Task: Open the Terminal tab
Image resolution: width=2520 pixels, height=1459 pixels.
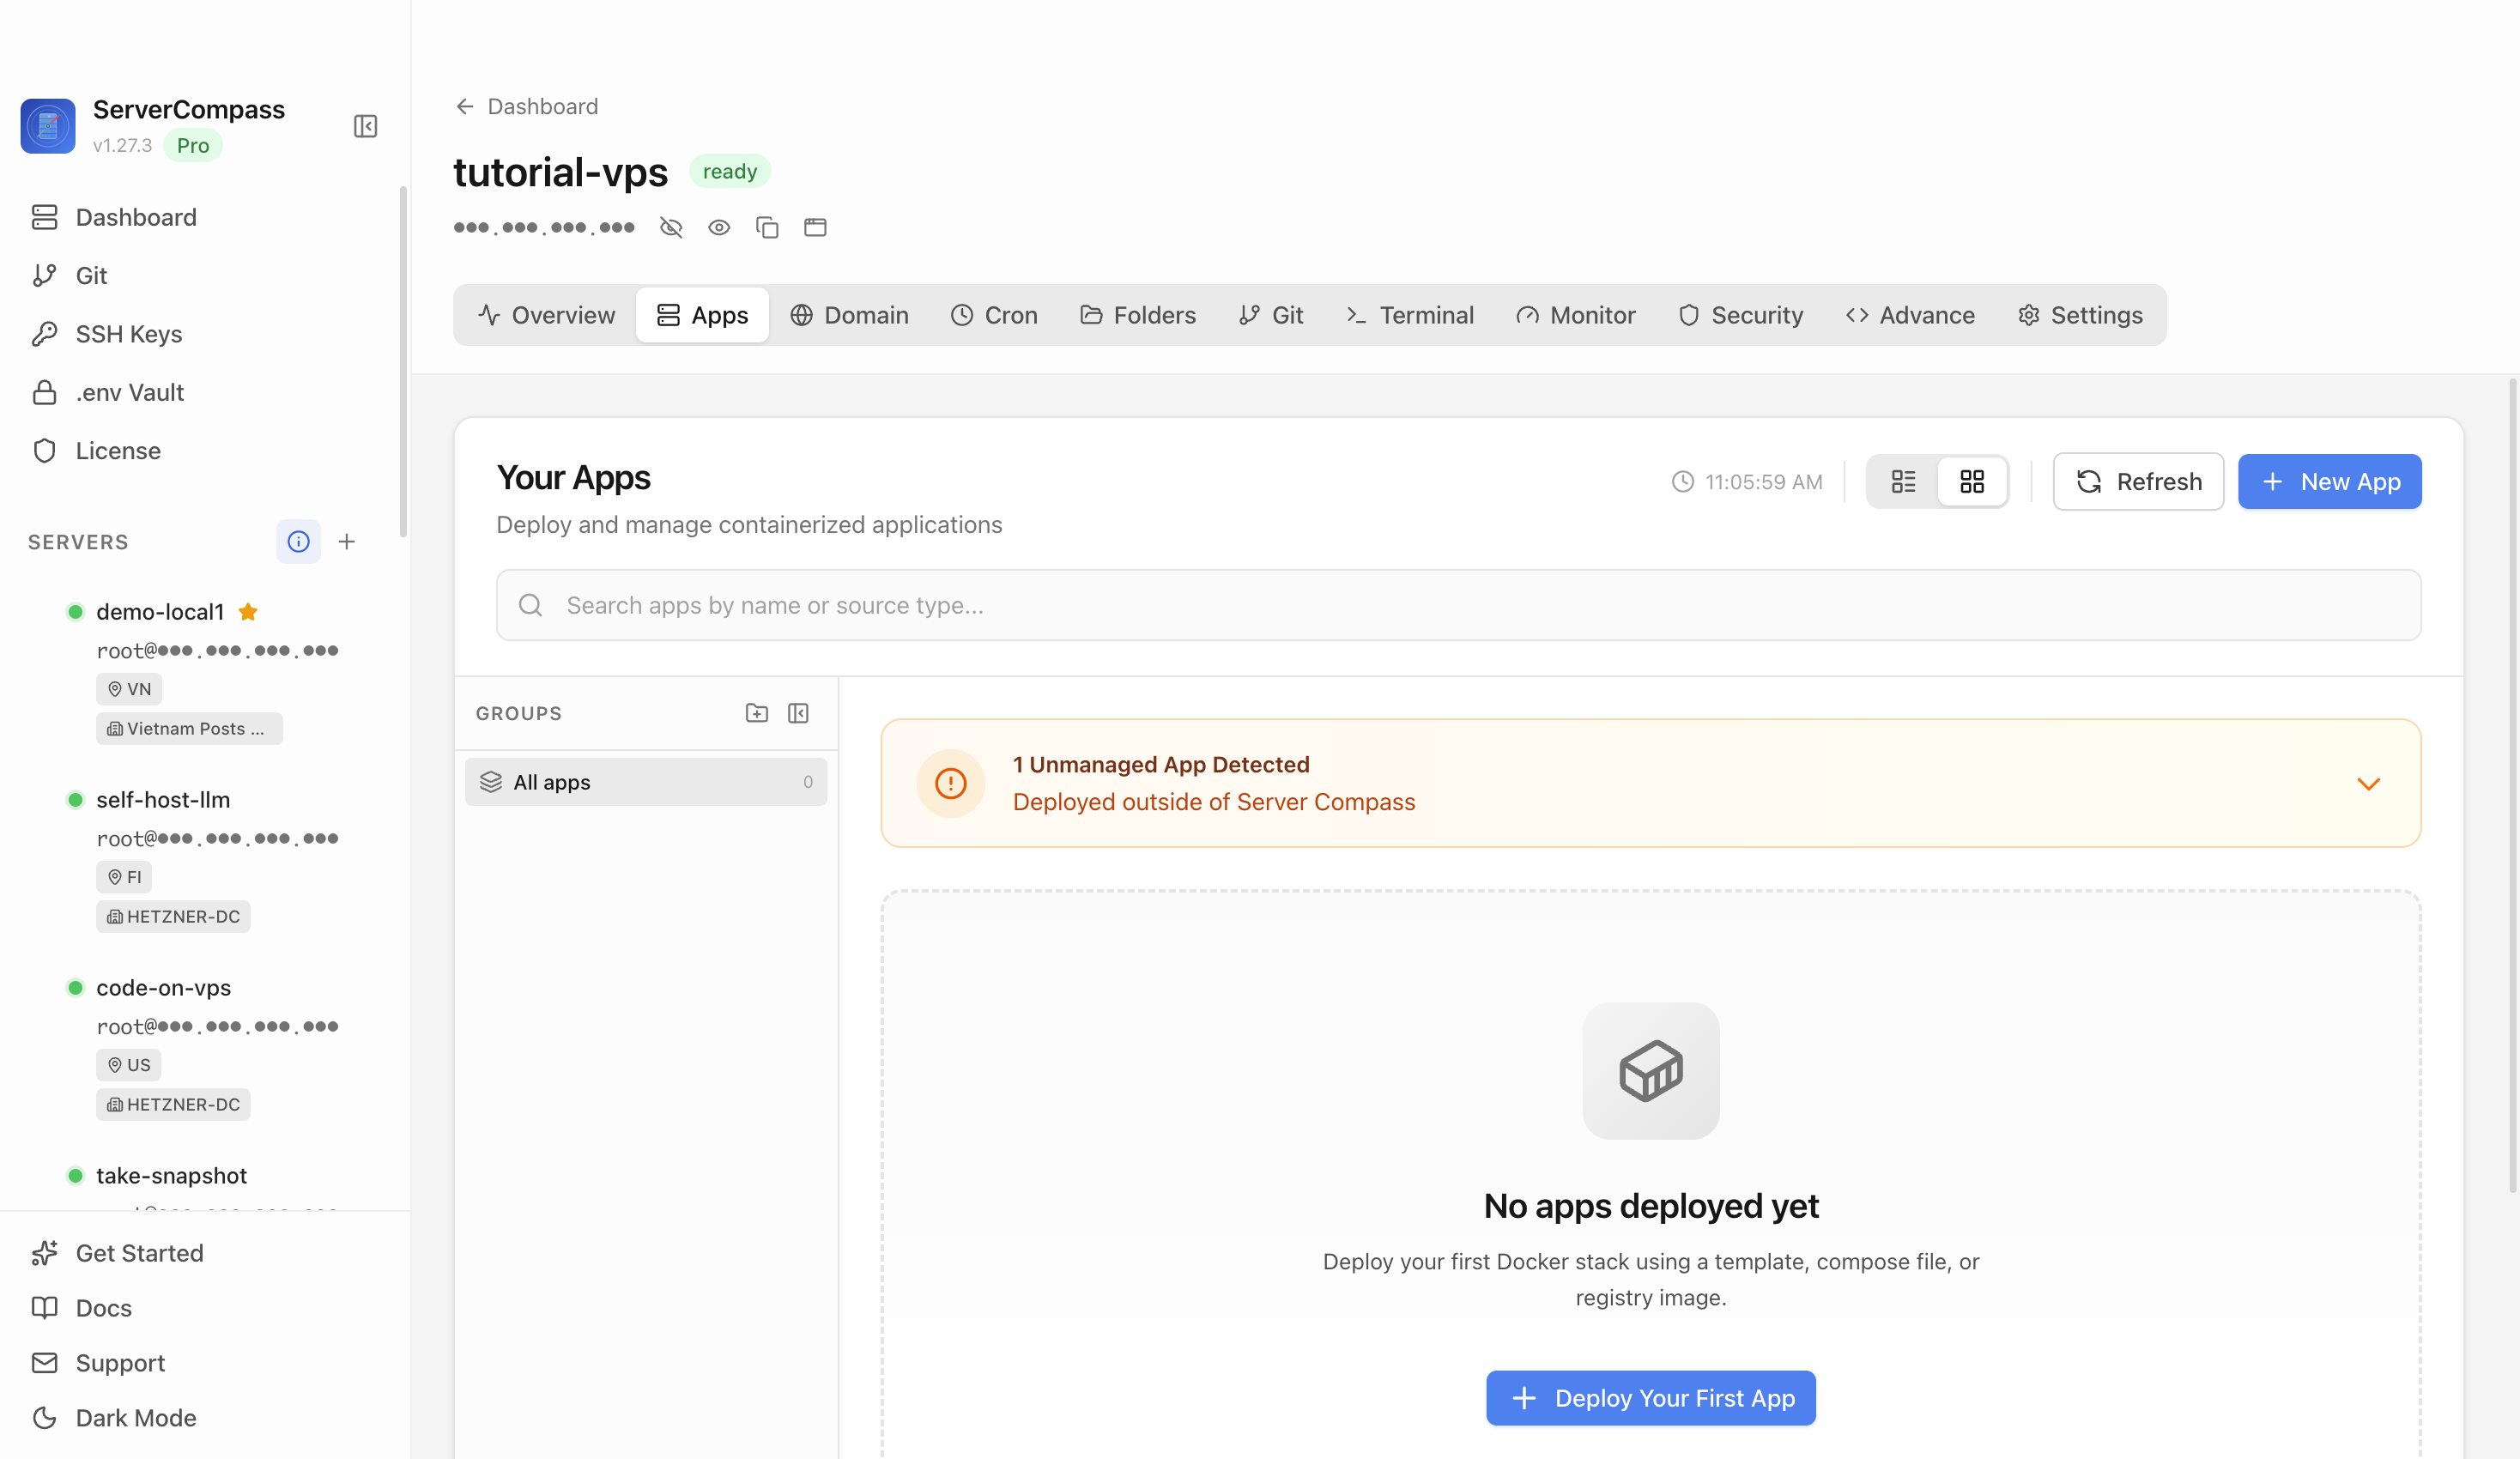Action: (1410, 315)
